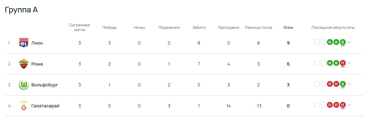Click the Вольфсбург club logo
This screenshot has height=122, width=367.
(24, 85)
